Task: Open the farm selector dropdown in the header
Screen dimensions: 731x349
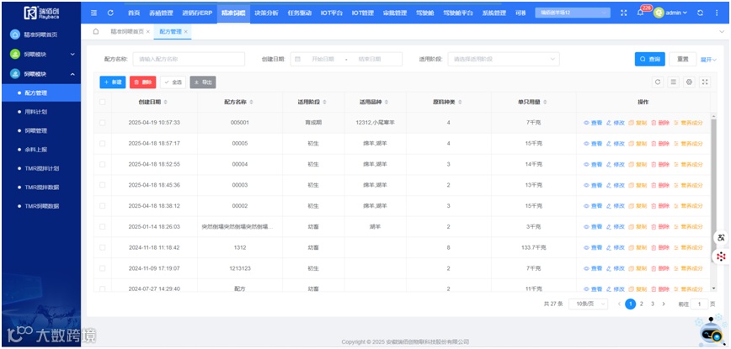Action: (573, 13)
